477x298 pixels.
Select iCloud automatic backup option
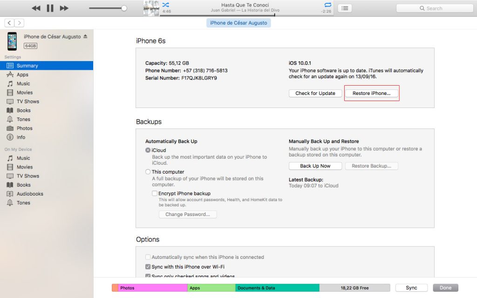(x=148, y=150)
